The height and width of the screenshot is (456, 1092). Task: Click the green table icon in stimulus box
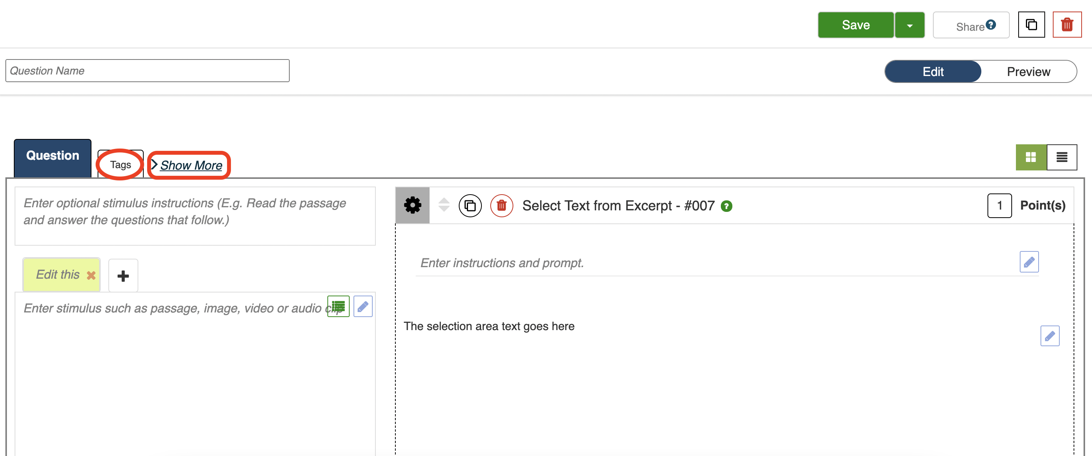(x=338, y=306)
